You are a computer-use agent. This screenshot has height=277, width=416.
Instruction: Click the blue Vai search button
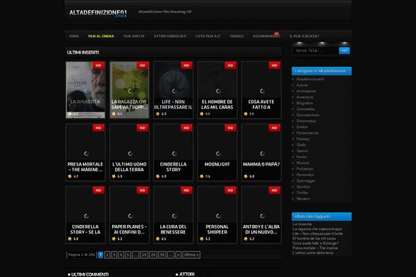coord(344,51)
